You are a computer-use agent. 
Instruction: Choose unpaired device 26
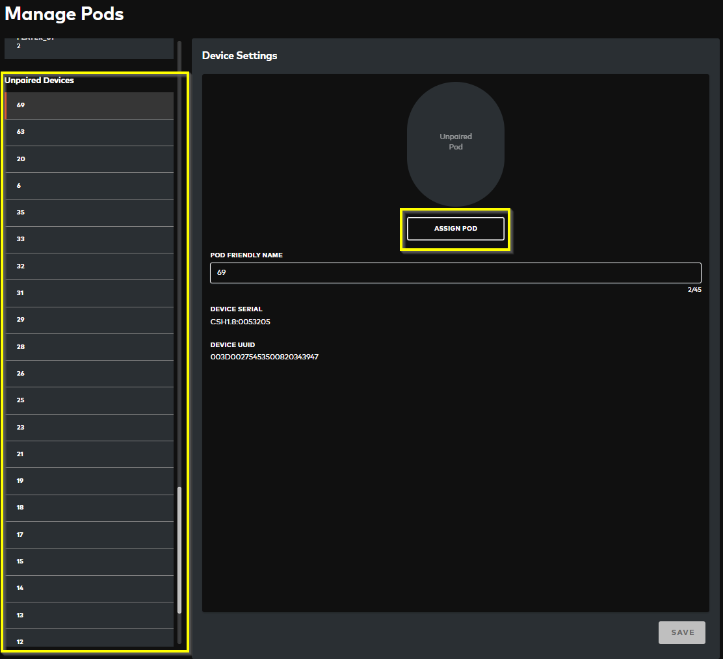(89, 374)
